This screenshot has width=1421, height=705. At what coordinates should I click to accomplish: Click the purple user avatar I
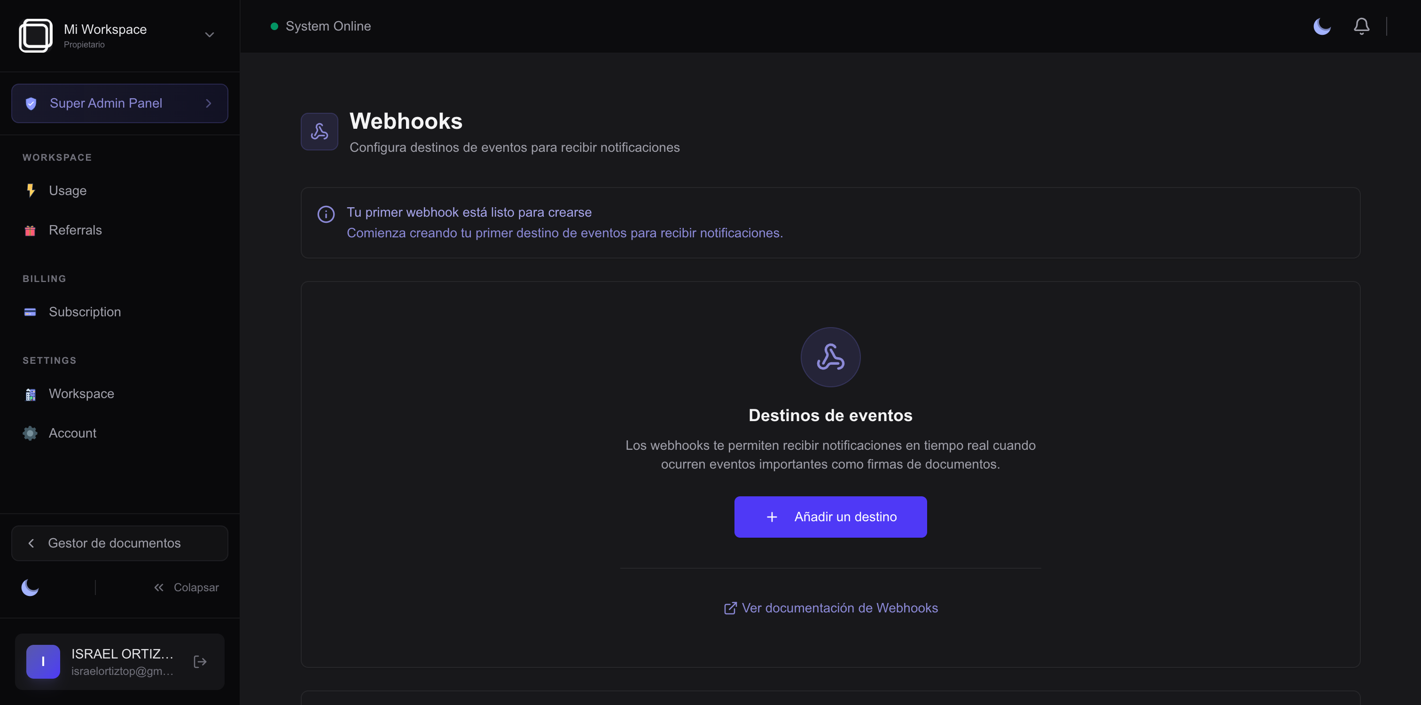coord(43,661)
